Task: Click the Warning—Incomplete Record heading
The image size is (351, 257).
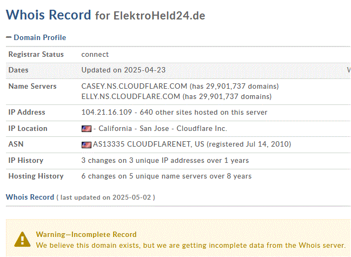Action: tap(86, 234)
